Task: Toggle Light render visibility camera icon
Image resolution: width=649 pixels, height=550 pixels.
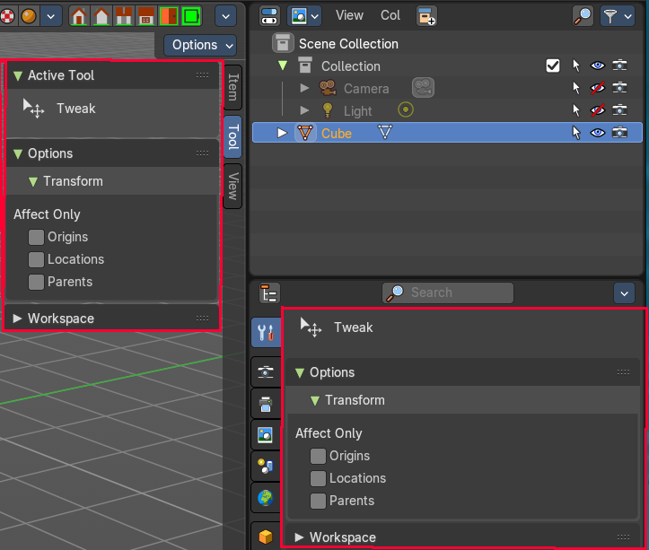Action: coord(619,110)
